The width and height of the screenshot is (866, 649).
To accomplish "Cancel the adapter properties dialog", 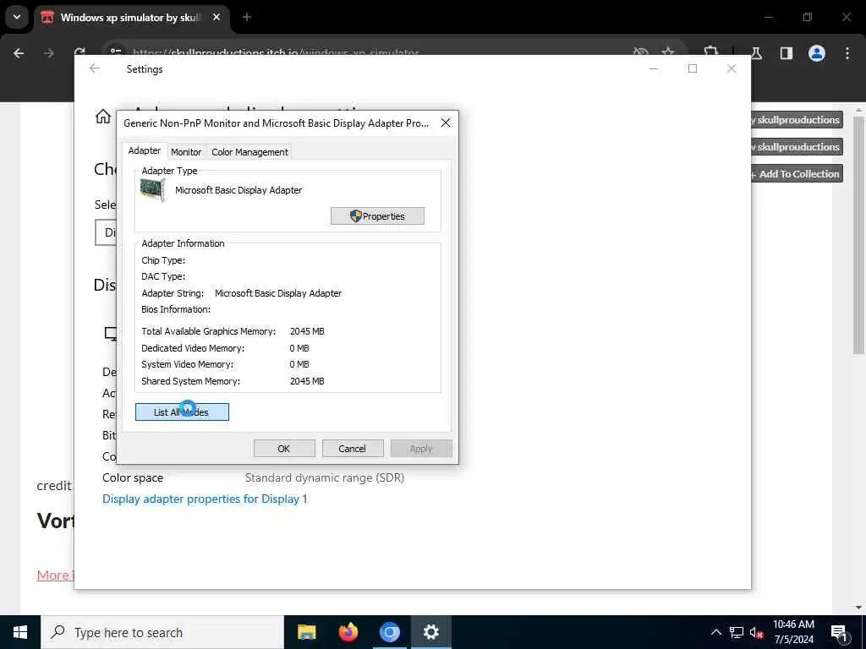I will [x=352, y=449].
